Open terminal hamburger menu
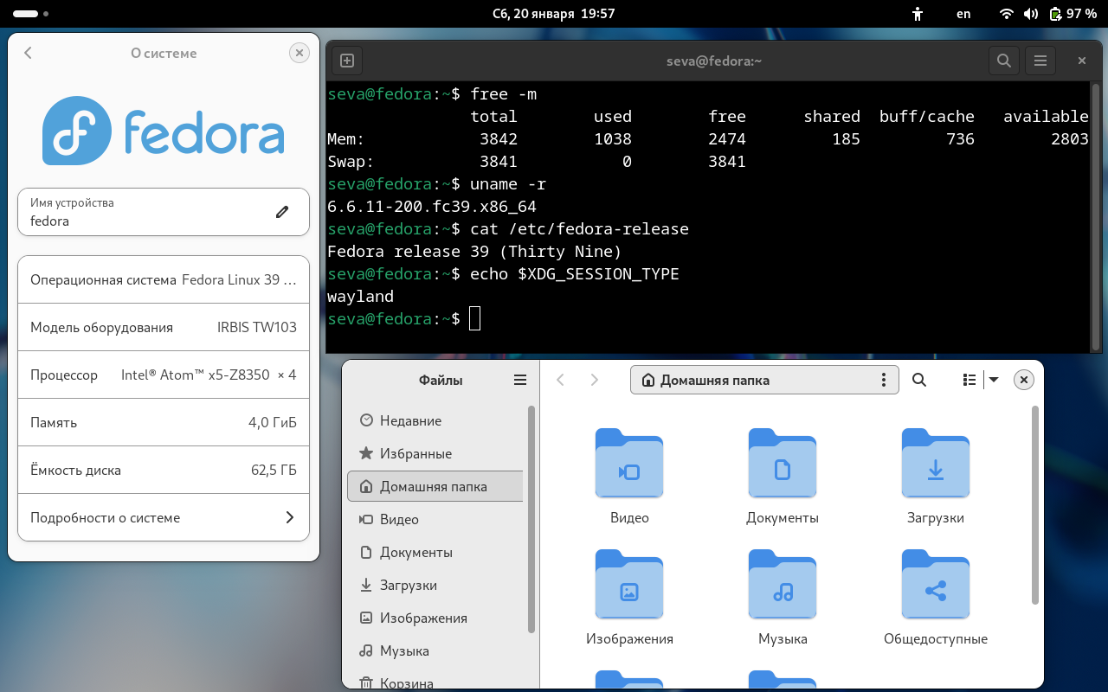This screenshot has height=692, width=1108. (x=1040, y=61)
